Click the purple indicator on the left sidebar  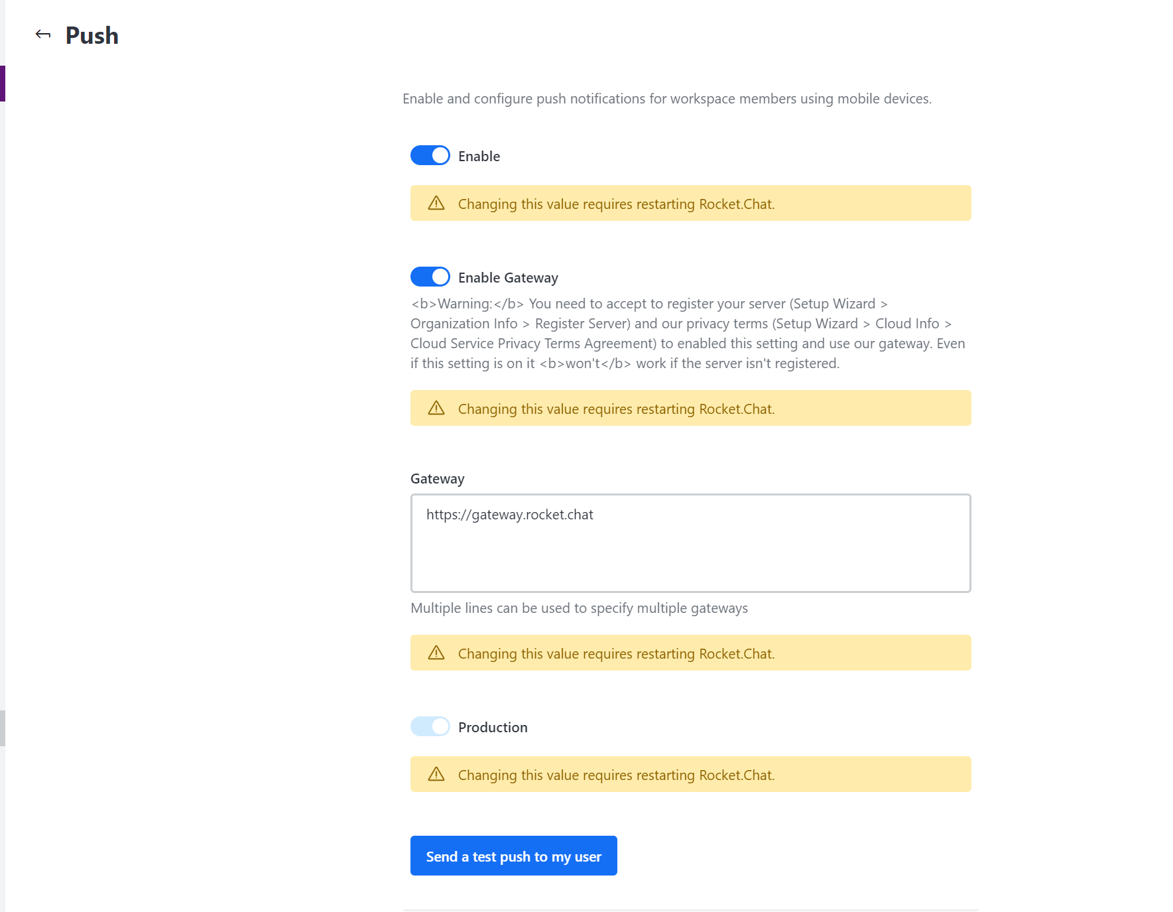(3, 82)
